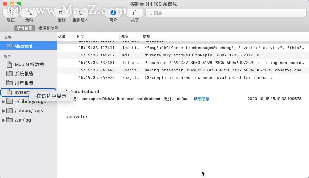Switch to 错误和故障 filter tab
Screen dimensions: 309x178
(x=48, y=28)
